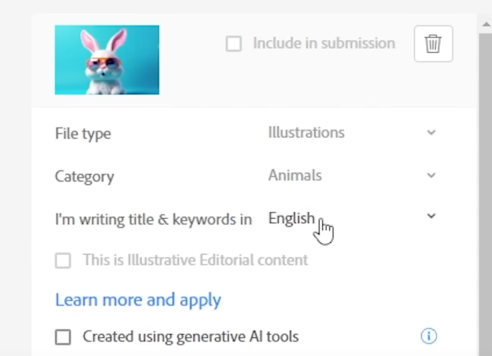
Task: Expand the language chevron next to English
Action: click(431, 216)
